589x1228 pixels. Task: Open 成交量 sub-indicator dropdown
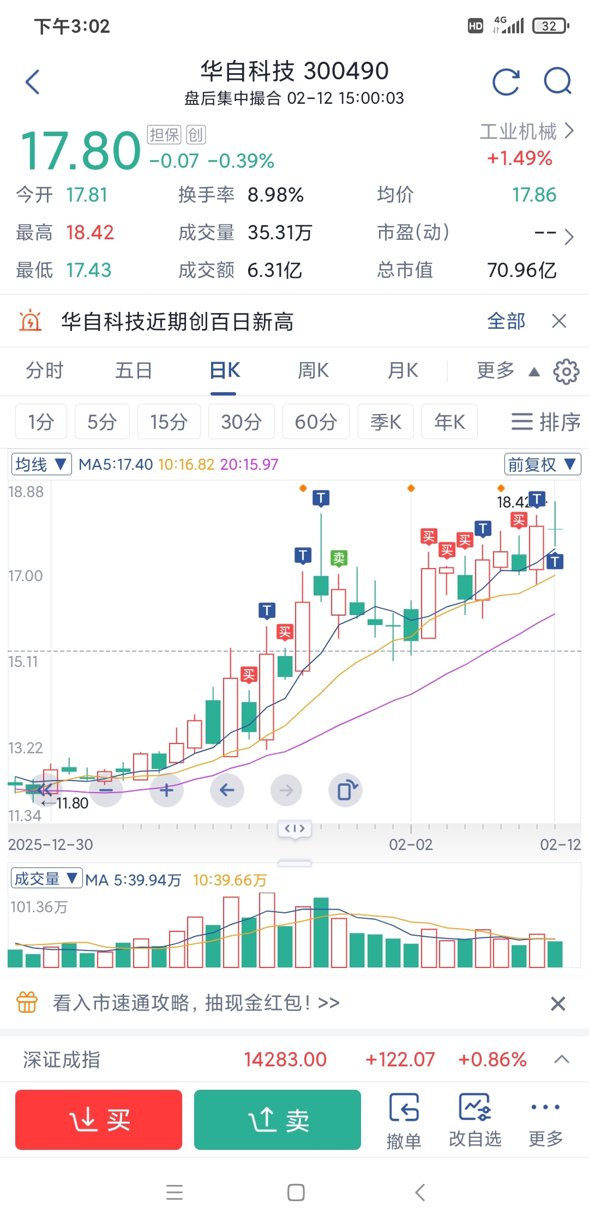(46, 878)
